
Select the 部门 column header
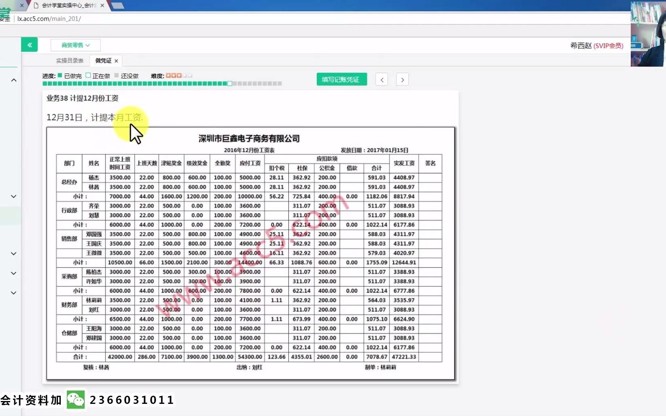(x=69, y=163)
